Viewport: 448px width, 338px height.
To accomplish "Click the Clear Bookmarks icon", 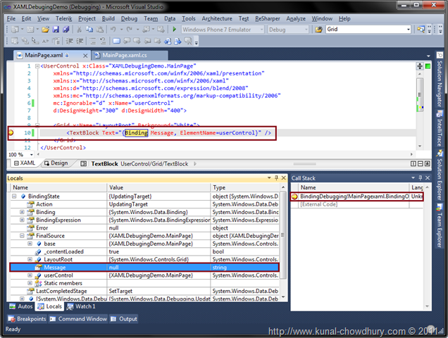I will [188, 41].
